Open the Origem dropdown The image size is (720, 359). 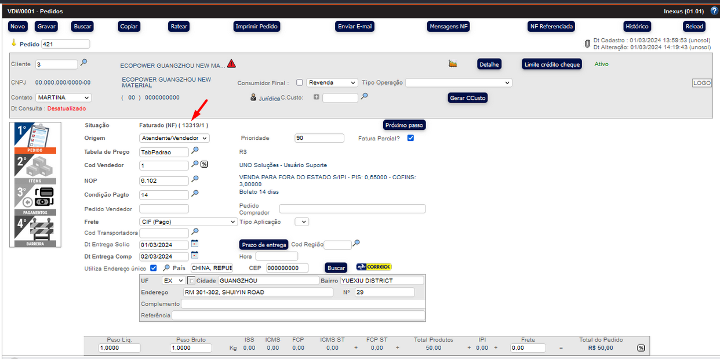tap(174, 138)
